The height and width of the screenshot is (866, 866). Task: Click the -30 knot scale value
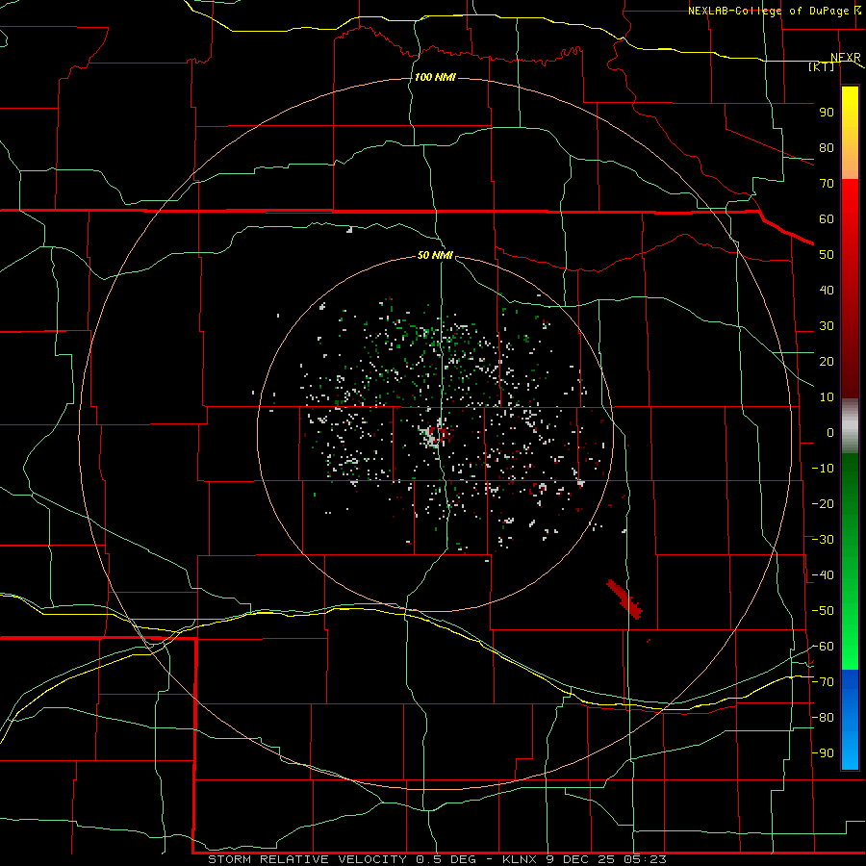[823, 540]
